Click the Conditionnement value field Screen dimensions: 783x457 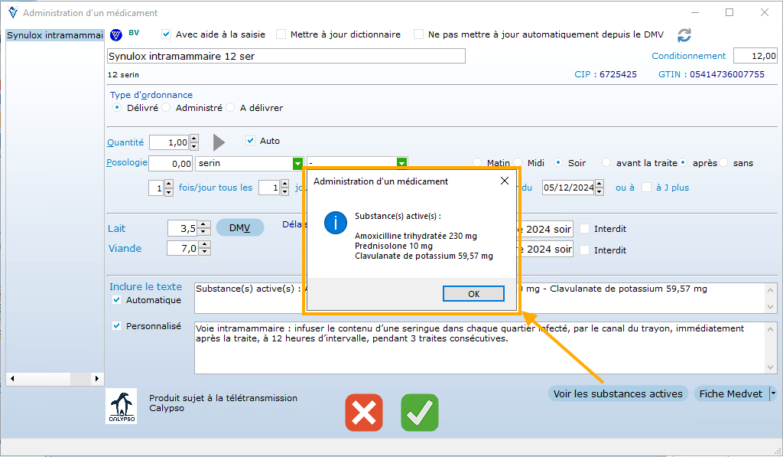click(x=755, y=56)
